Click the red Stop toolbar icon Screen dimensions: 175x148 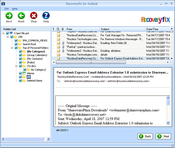pyautogui.click(x=34, y=16)
